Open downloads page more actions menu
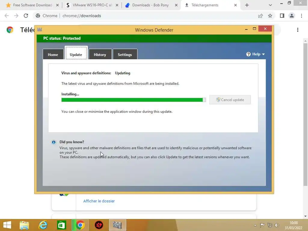 pos(298,30)
